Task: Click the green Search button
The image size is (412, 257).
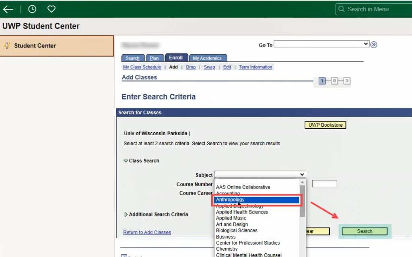Action: tap(365, 231)
